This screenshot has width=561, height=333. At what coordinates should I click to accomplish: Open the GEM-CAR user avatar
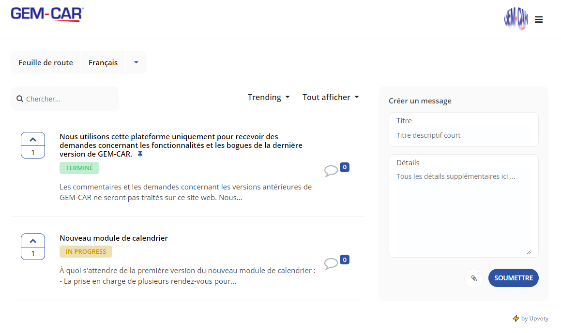pyautogui.click(x=516, y=18)
